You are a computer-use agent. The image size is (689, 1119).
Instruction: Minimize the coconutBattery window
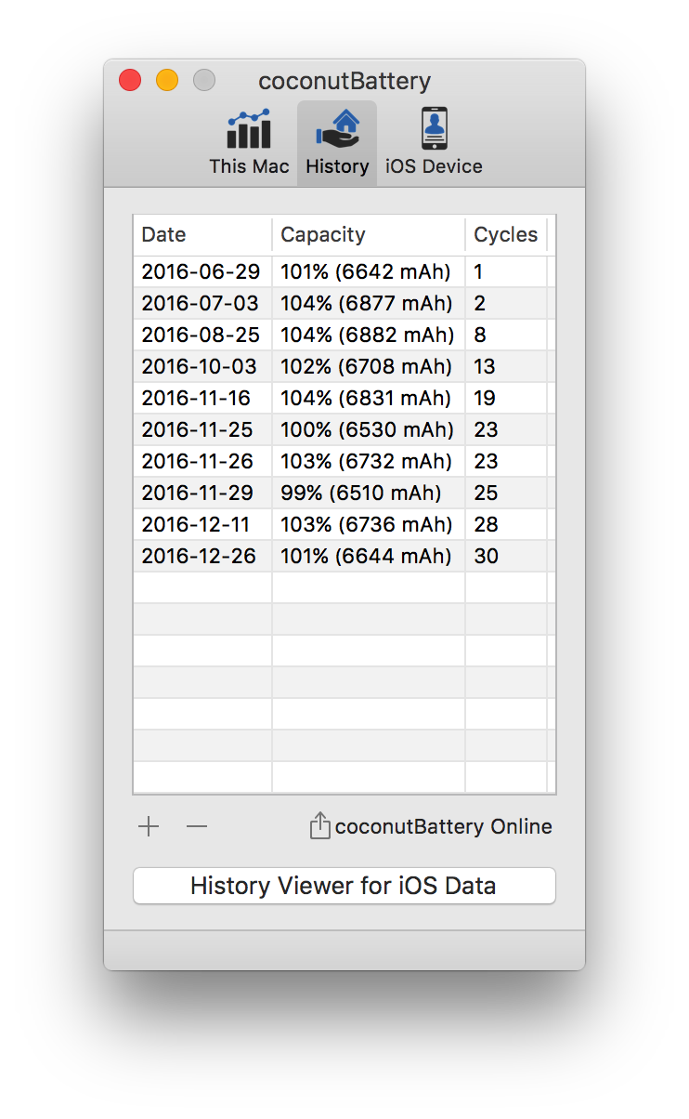(x=167, y=81)
